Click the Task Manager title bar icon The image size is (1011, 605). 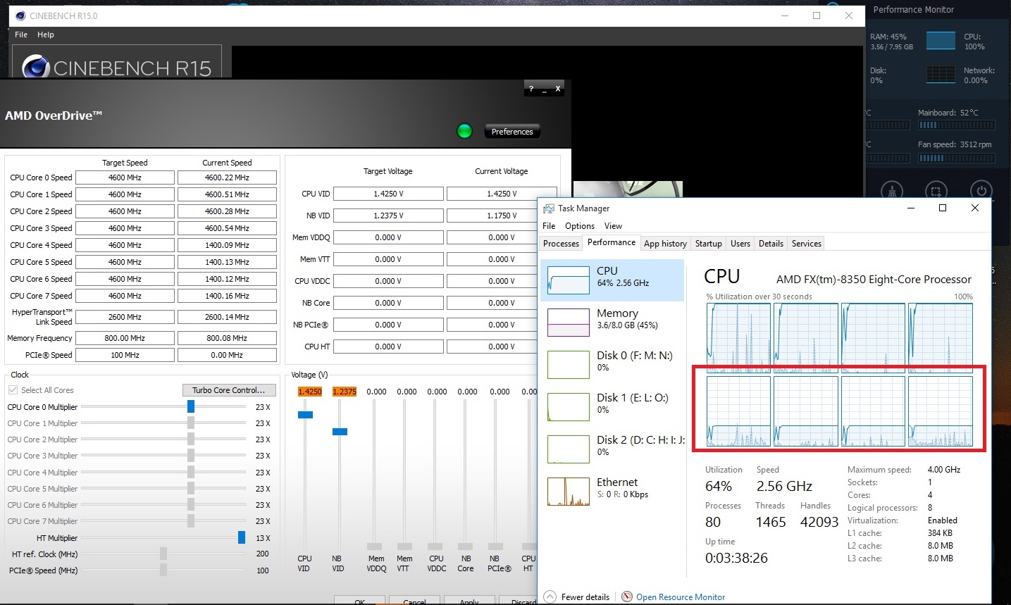tap(548, 208)
